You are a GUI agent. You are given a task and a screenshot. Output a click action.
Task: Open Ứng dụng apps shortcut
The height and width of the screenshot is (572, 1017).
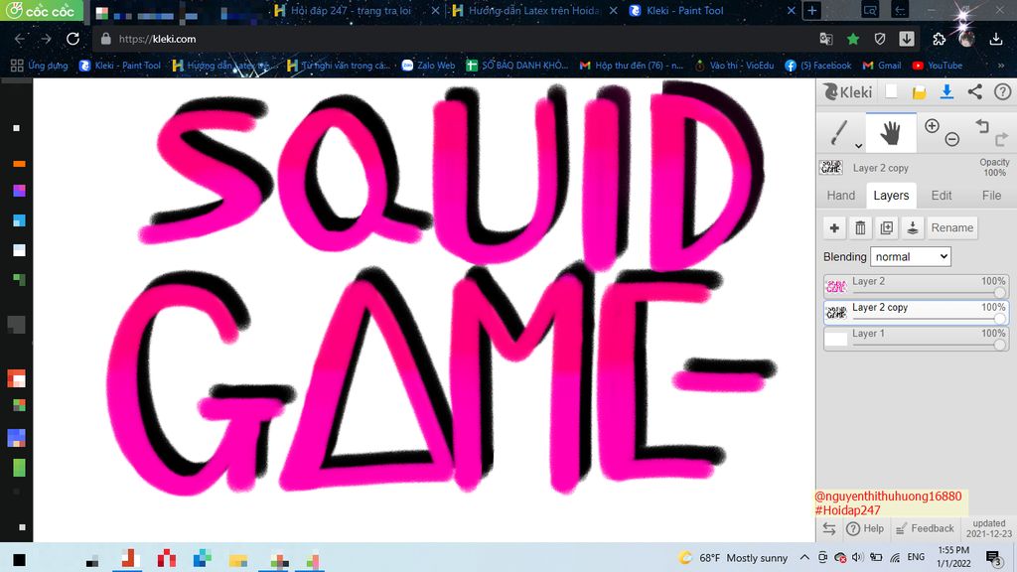tap(40, 66)
